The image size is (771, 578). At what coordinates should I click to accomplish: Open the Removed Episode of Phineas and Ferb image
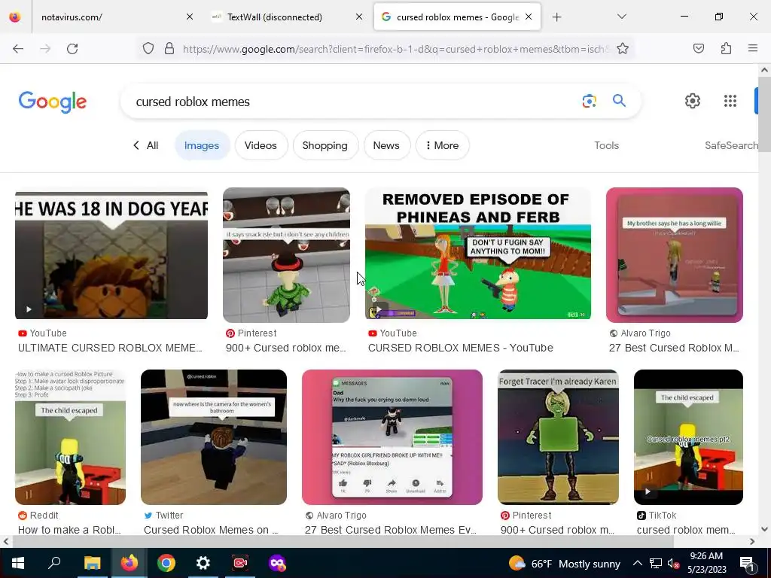[478, 254]
